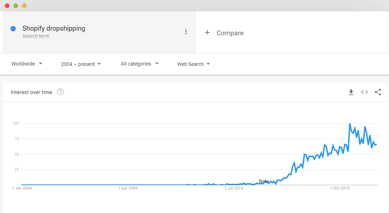Click the red window button
Image resolution: width=389 pixels, height=213 pixels.
[x=7, y=6]
